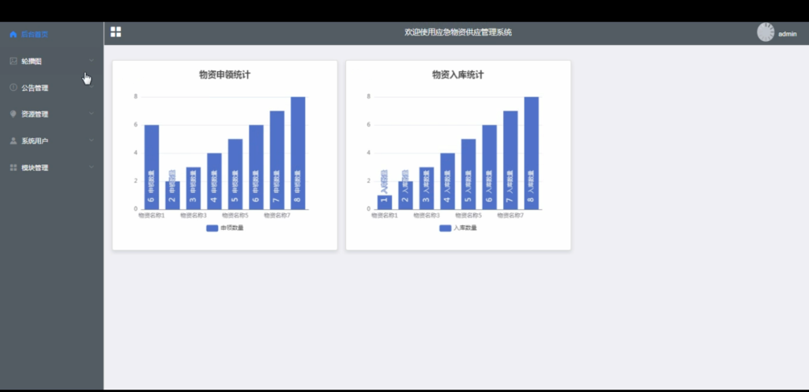Image resolution: width=809 pixels, height=392 pixels.
Task: Click the grid icon beside 模块管理
Action: tap(13, 168)
